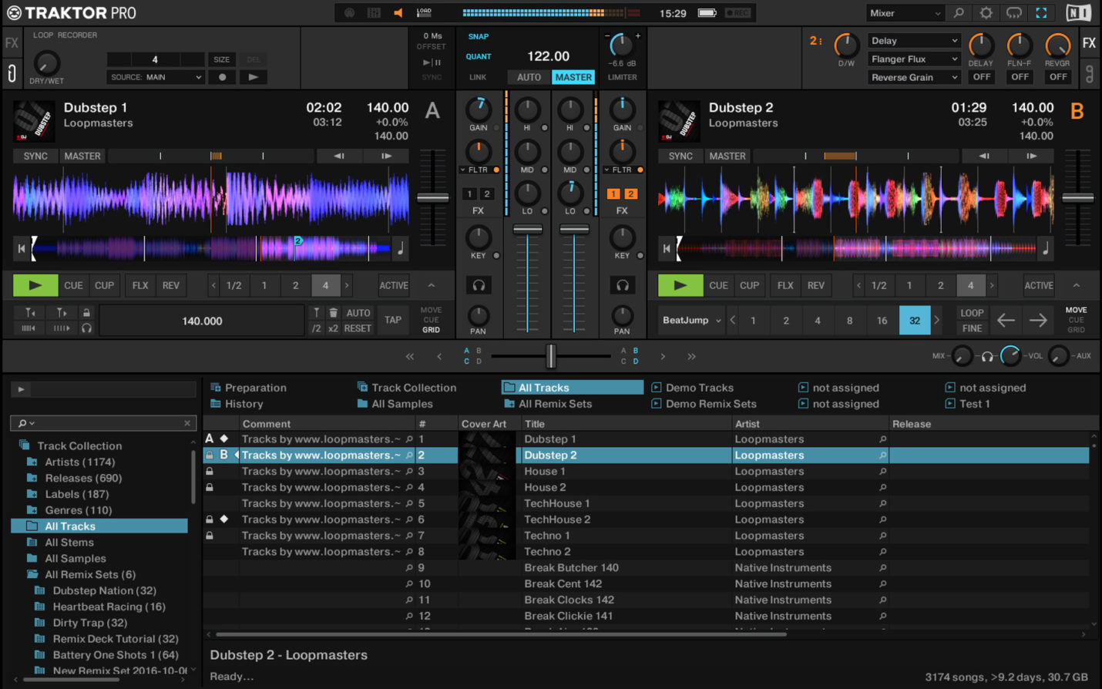Click the TAP tempo button
The height and width of the screenshot is (689, 1102).
tap(393, 320)
